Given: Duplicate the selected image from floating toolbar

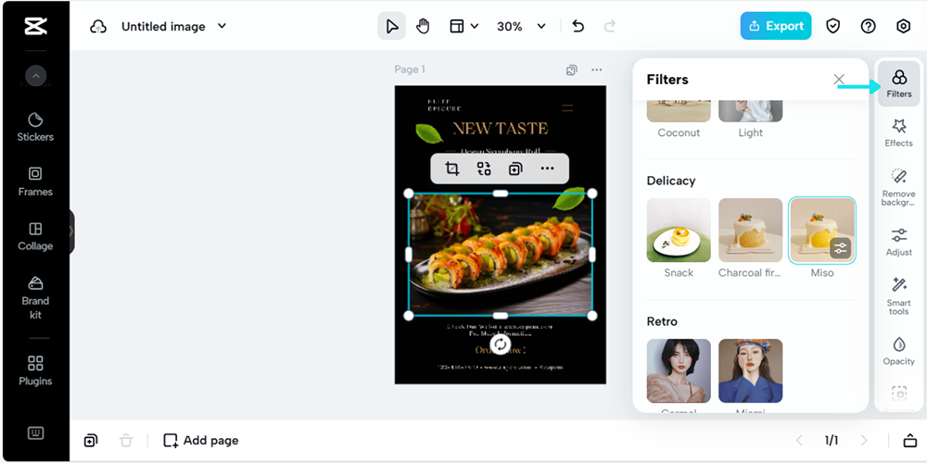Looking at the screenshot, I should [515, 169].
